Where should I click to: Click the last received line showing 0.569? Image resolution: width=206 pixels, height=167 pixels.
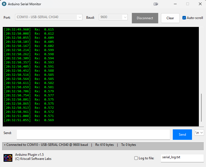tap(29, 120)
